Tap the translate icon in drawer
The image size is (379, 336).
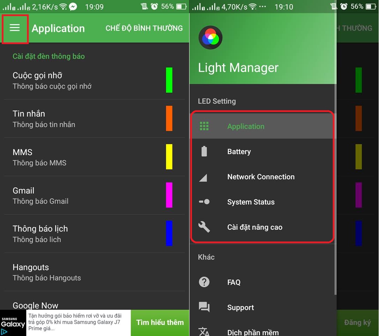204,331
